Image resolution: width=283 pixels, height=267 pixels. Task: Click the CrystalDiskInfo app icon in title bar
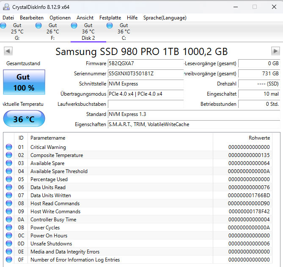(6, 7)
